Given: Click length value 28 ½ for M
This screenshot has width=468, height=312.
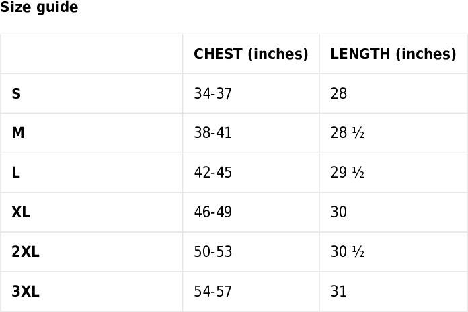Looking at the screenshot, I should coord(348,133).
